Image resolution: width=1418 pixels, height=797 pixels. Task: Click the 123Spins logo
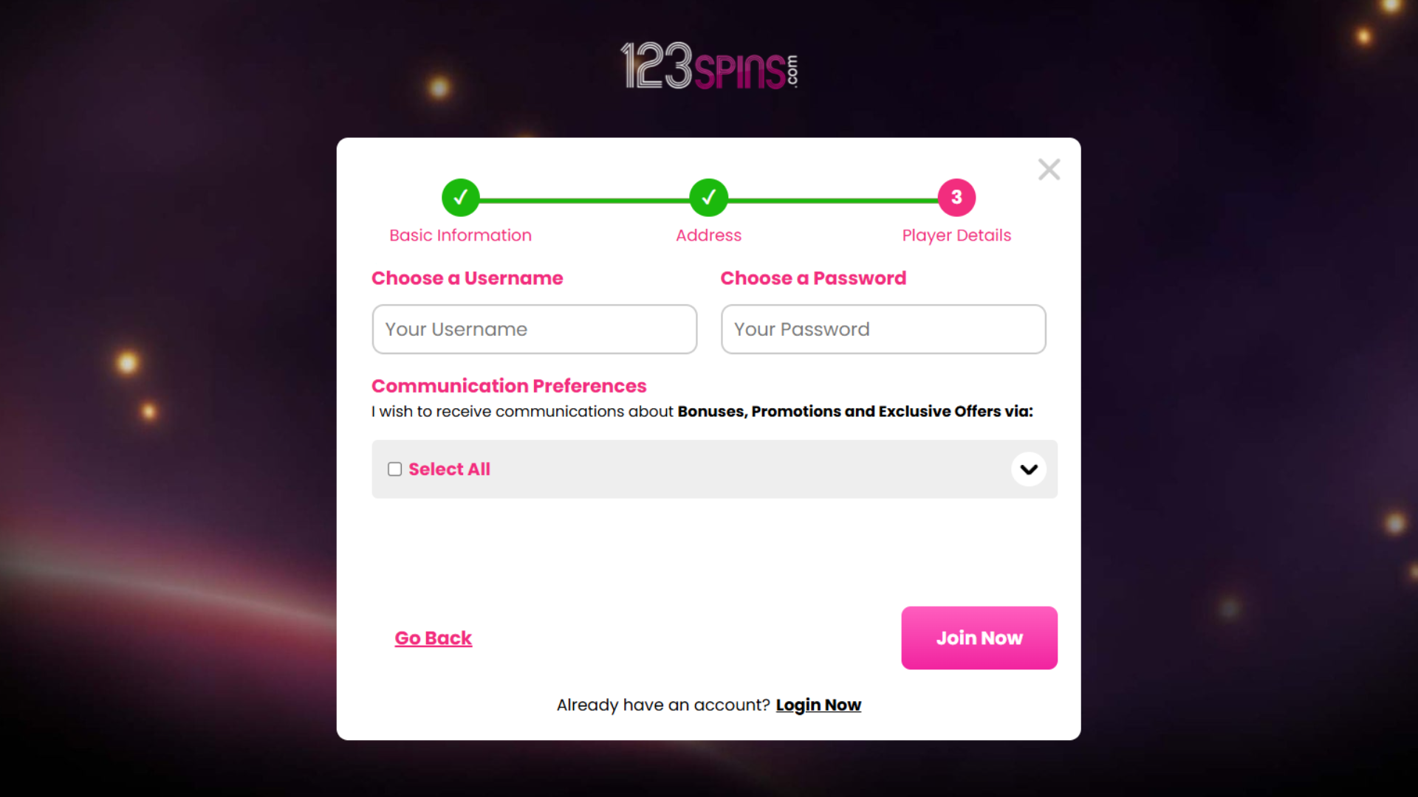[x=709, y=66]
